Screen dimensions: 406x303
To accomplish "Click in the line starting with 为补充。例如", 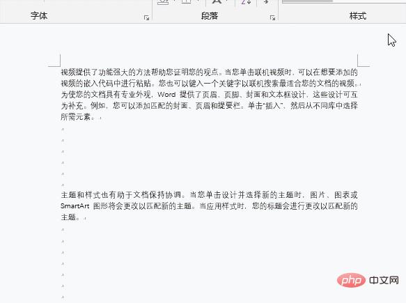I will click(x=209, y=105).
